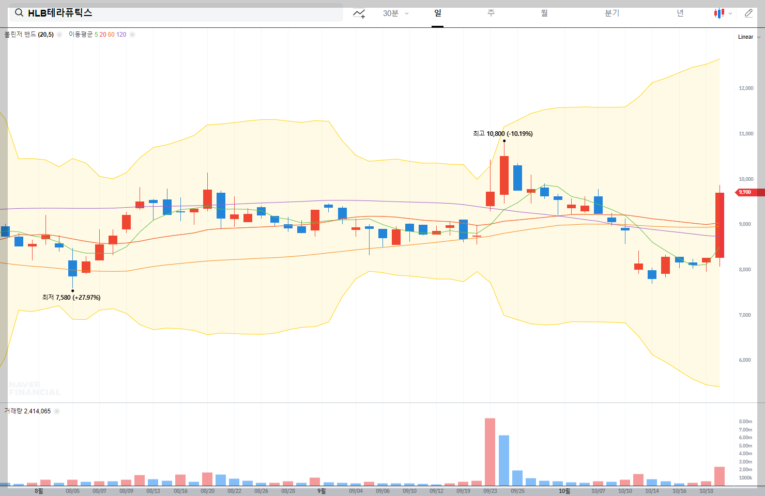Click the 거래량 2,414,065 label
The width and height of the screenshot is (765, 496).
coord(27,411)
